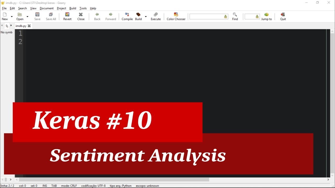The image size is (335, 188).
Task: Restore down the Geany window
Action: coord(317,3)
